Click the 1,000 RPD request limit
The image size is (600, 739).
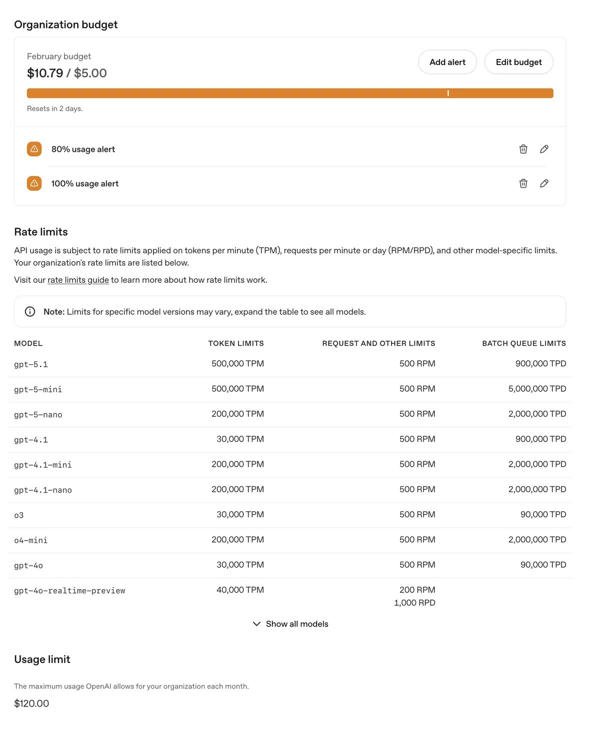tap(414, 603)
